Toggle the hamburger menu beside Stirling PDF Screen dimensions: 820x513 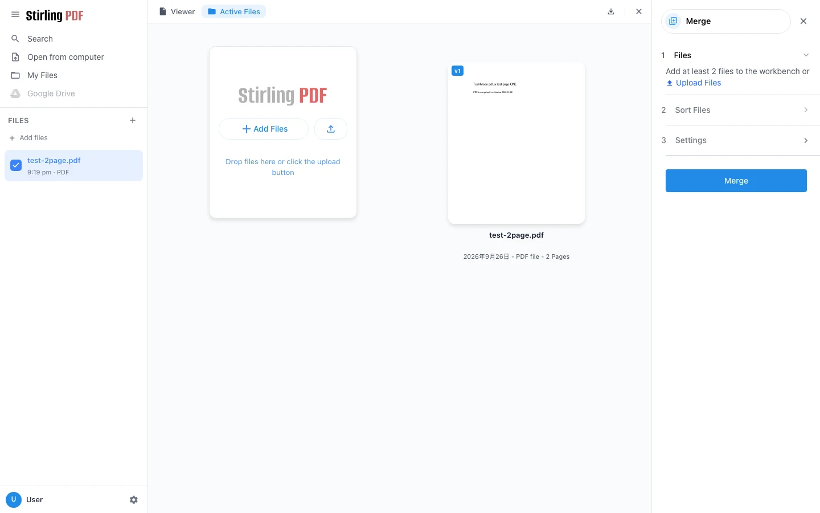pyautogui.click(x=15, y=15)
